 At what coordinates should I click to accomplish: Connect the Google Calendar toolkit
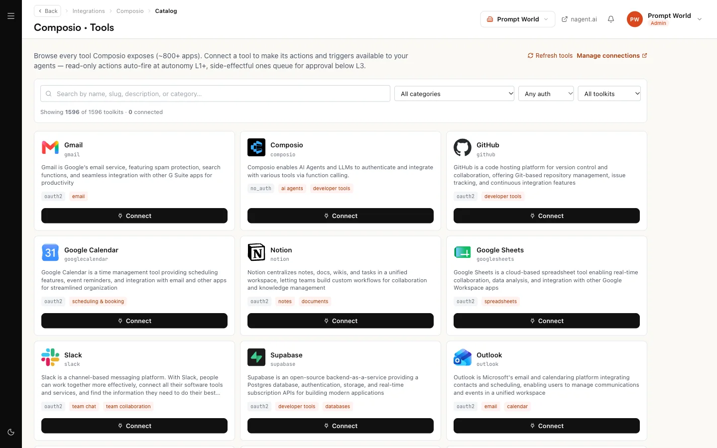[x=134, y=321]
